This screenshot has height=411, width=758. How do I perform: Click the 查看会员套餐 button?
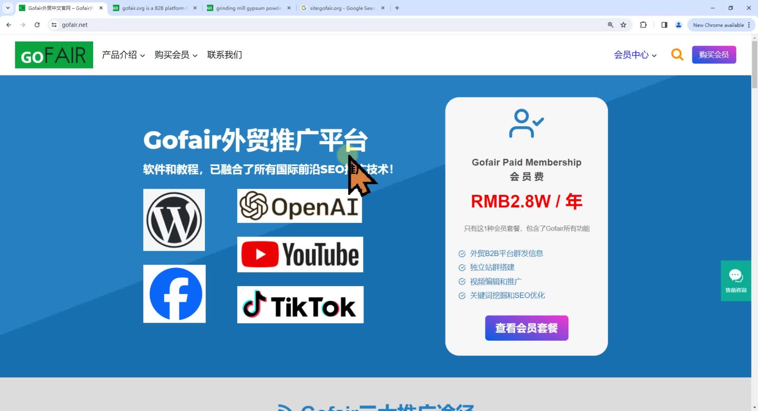pyautogui.click(x=526, y=328)
